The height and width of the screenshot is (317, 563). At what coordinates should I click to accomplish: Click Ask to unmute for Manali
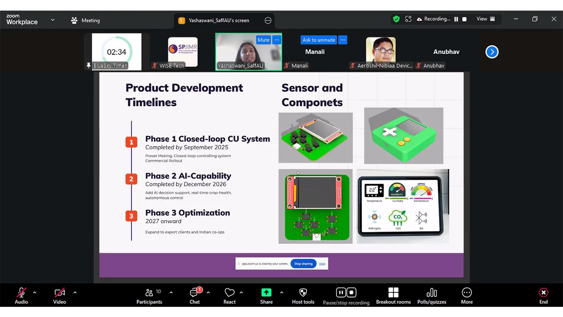tap(319, 40)
